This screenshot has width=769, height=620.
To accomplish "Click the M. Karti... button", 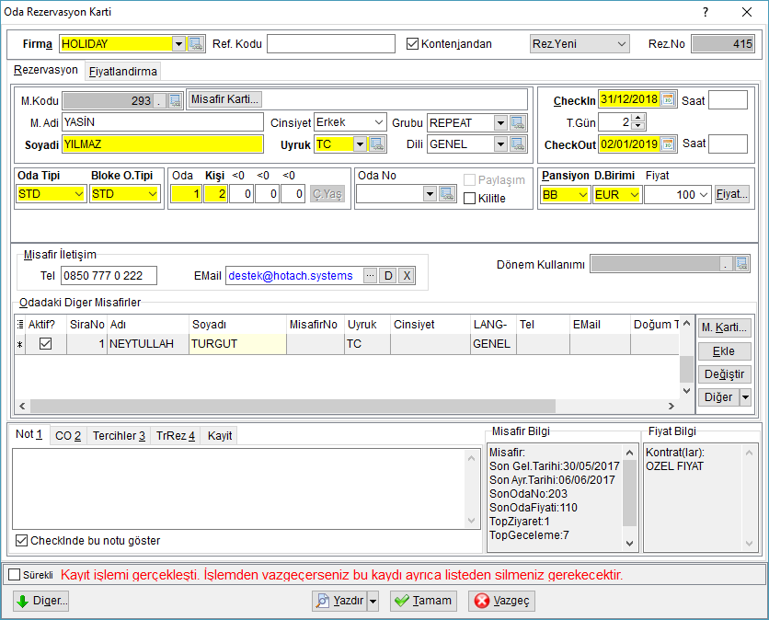I will click(724, 327).
